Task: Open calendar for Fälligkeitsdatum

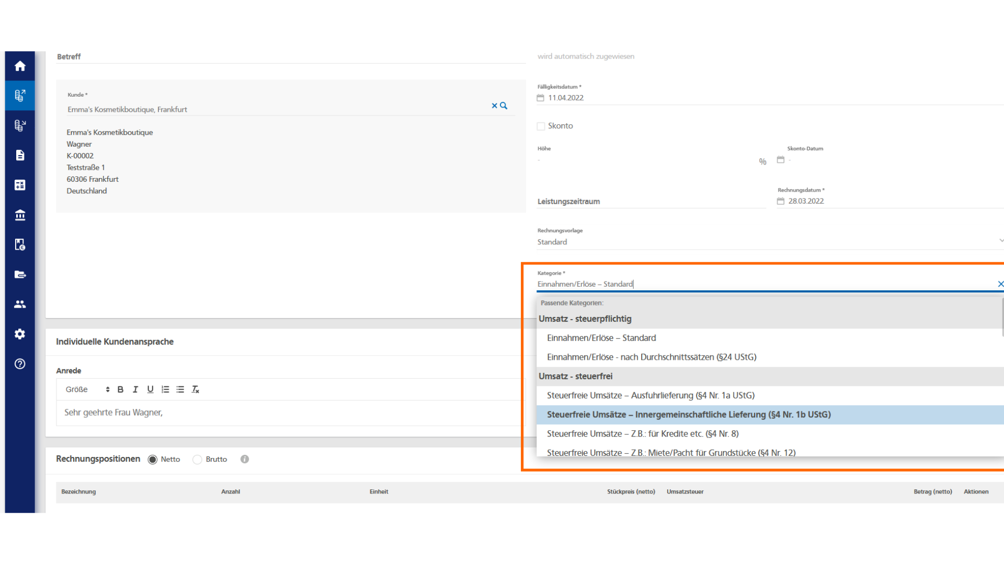Action: [x=541, y=98]
